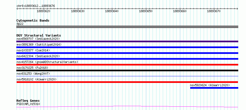Click the ruler tick labeled 18893640

[x=112, y=11]
